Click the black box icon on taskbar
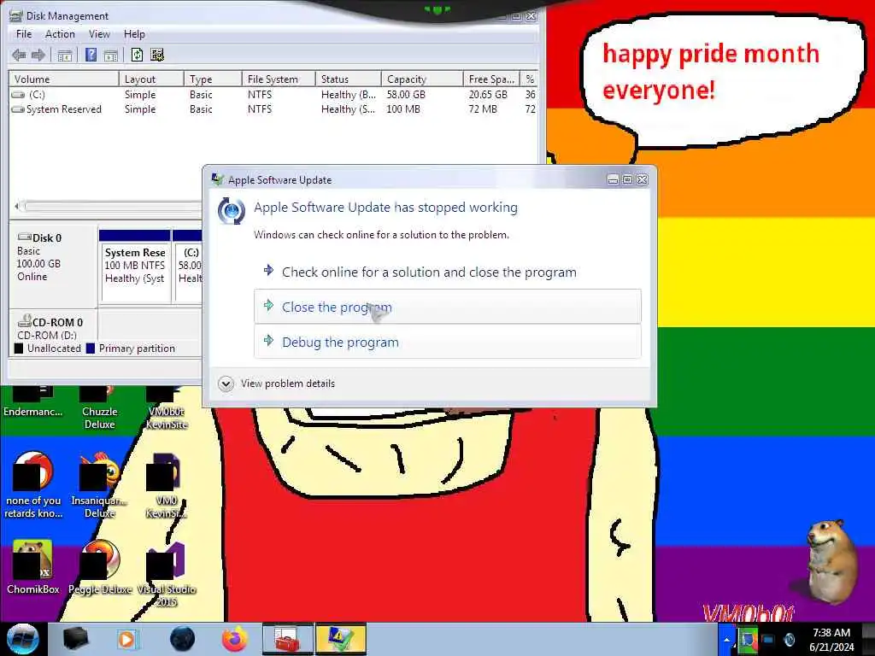 75,639
